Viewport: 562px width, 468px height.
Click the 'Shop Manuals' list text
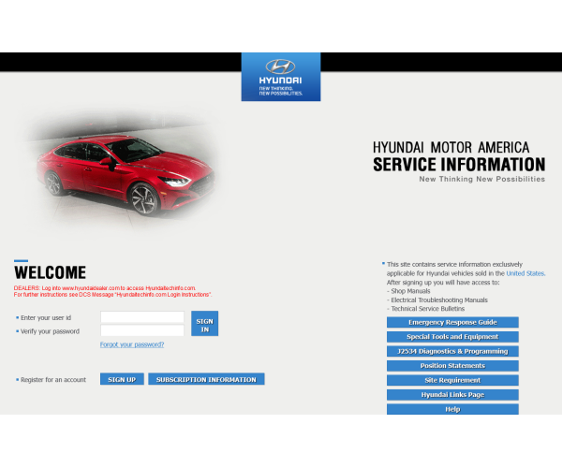tap(410, 291)
